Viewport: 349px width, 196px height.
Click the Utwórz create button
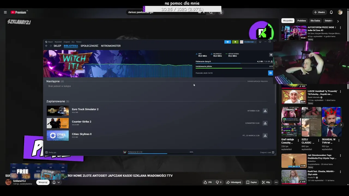click(320, 12)
